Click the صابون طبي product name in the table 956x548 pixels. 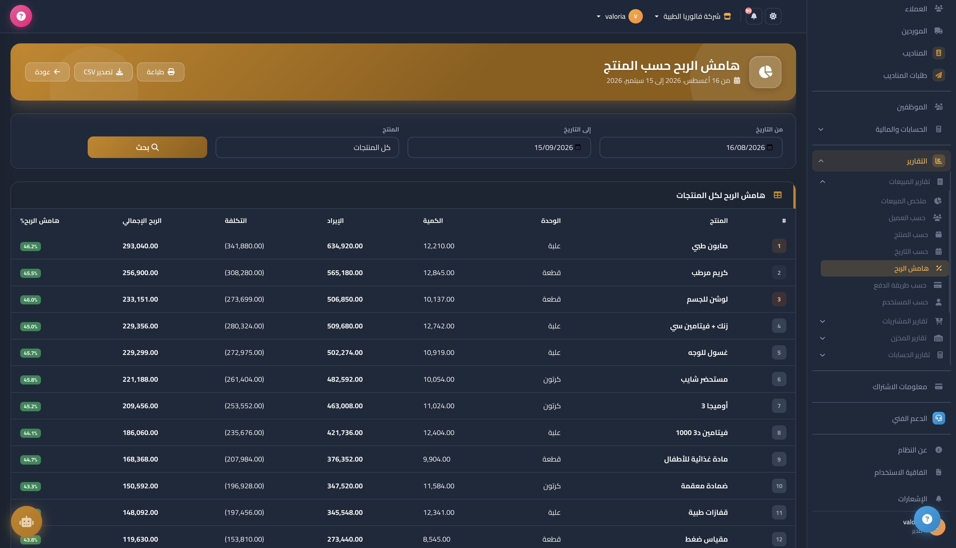[710, 246]
